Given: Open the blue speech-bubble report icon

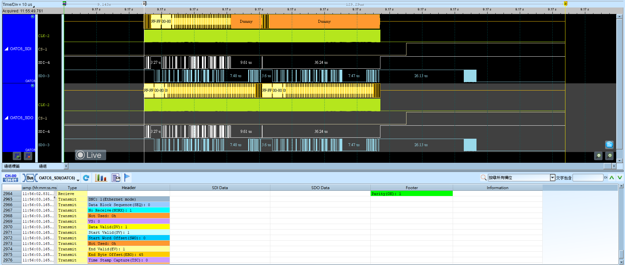Looking at the screenshot, I should point(609,145).
